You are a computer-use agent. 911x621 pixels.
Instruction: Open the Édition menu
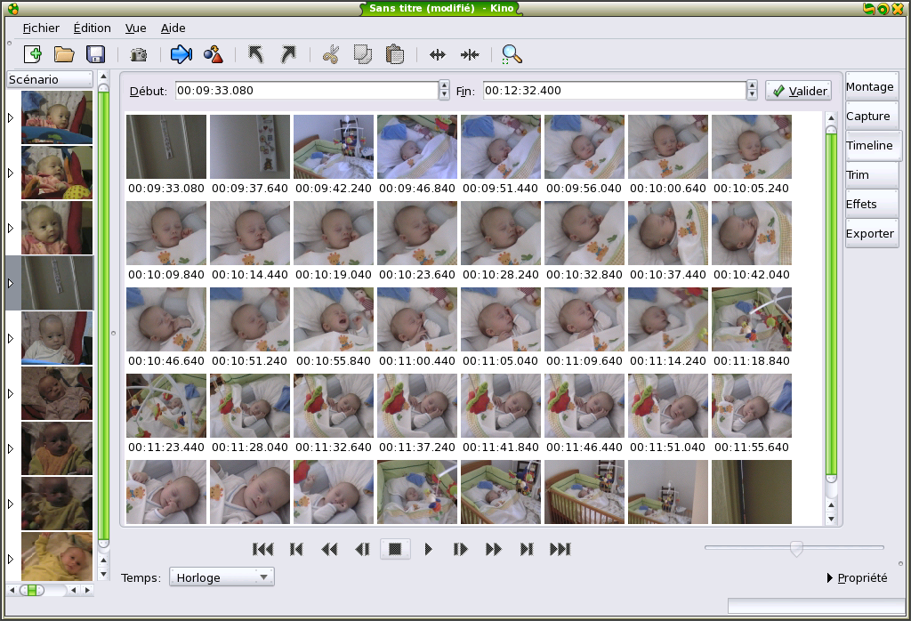92,28
